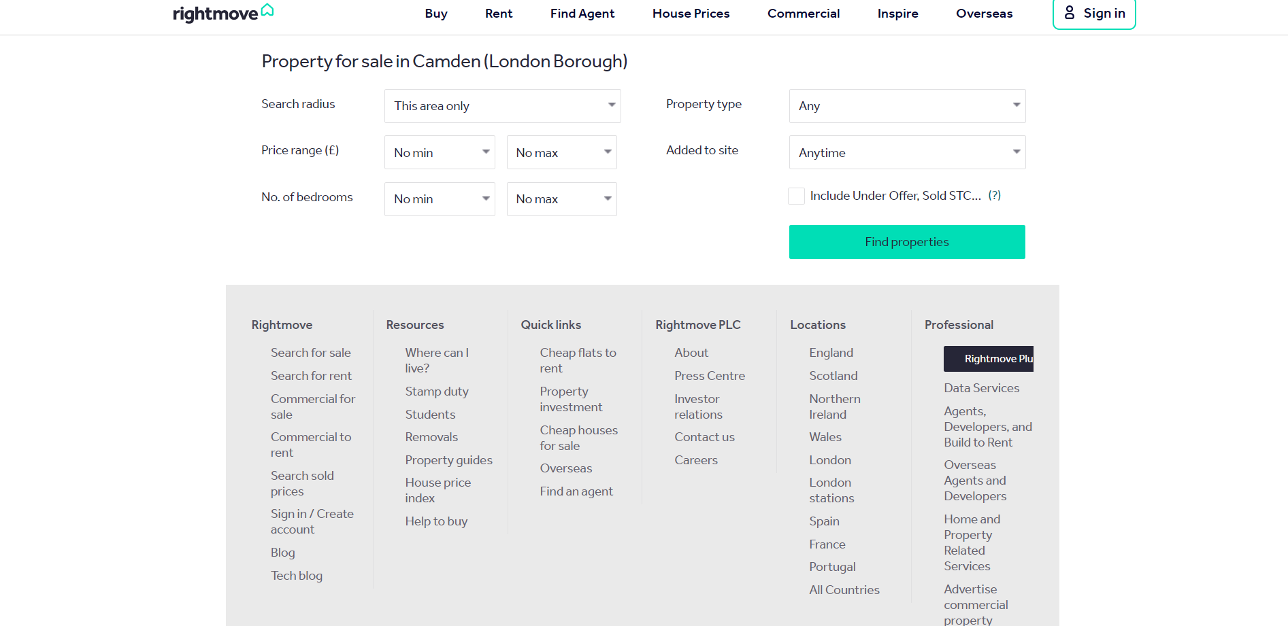Click the rightmove logo
Image resolution: width=1288 pixels, height=626 pixels.
pos(223,12)
